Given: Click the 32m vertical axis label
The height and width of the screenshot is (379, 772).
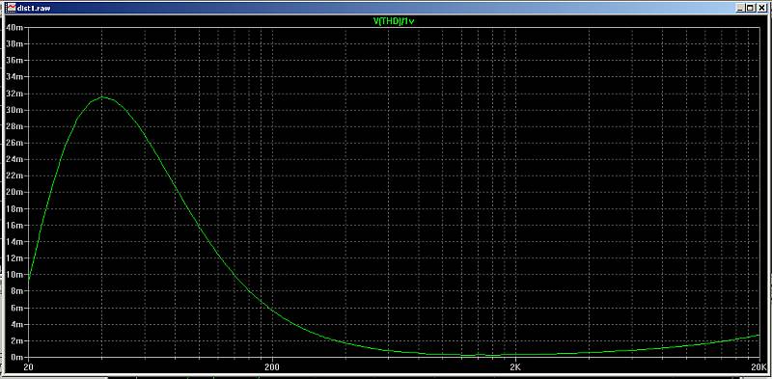Looking at the screenshot, I should tap(14, 93).
